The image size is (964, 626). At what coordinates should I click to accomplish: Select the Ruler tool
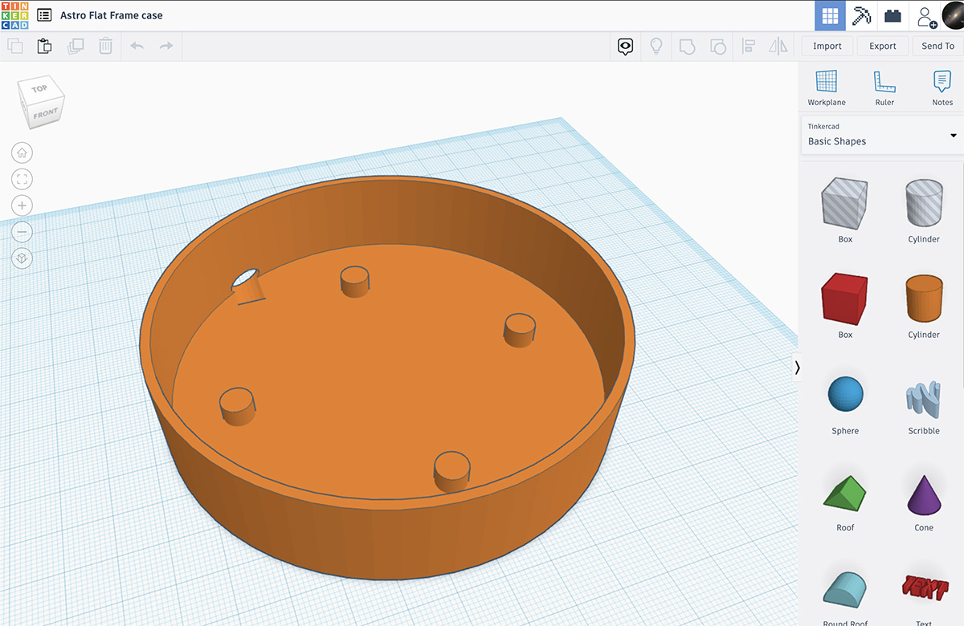click(884, 87)
